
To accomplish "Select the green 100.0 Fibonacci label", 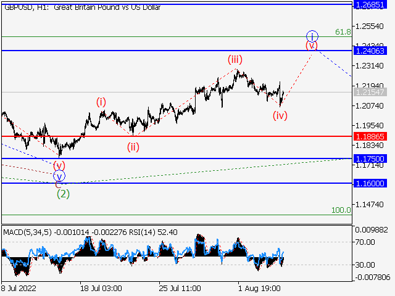I will [341, 210].
